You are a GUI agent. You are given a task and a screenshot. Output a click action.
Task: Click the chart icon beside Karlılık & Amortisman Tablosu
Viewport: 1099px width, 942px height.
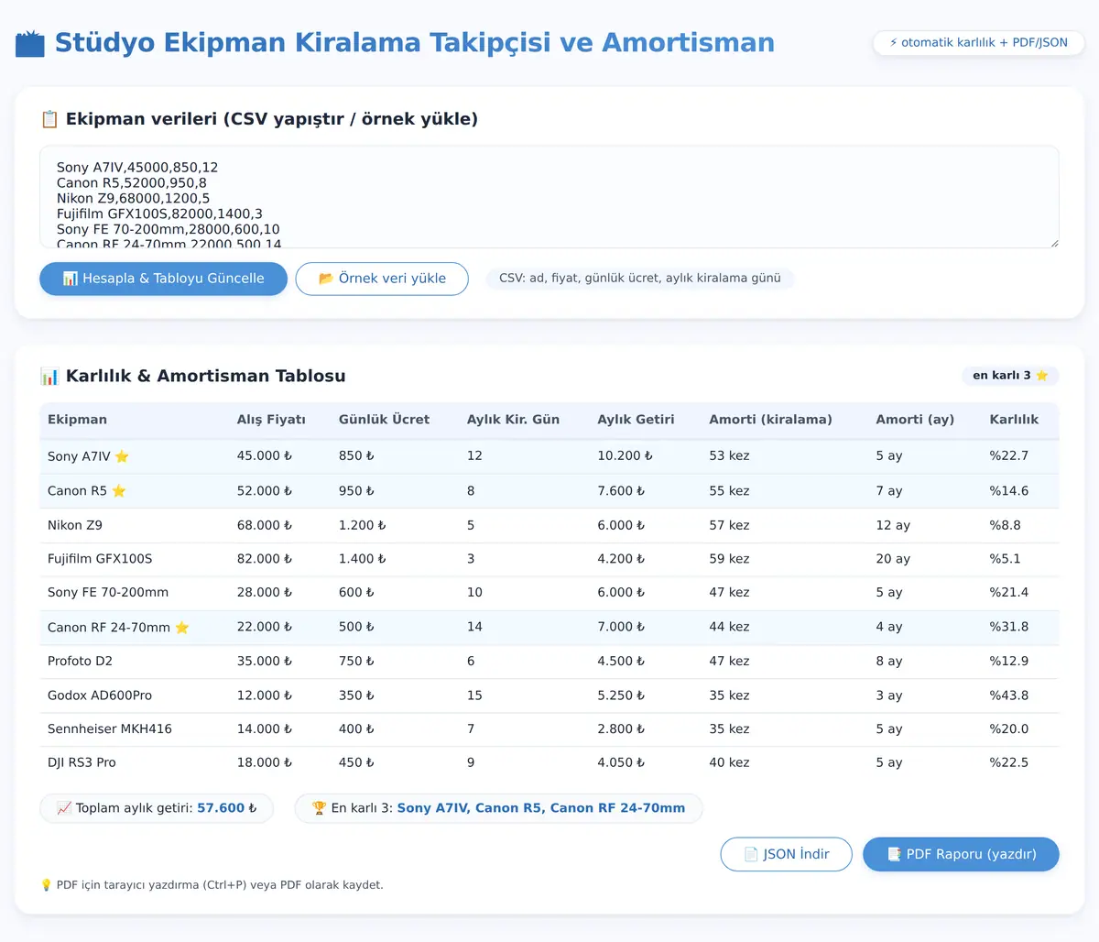pyautogui.click(x=49, y=376)
